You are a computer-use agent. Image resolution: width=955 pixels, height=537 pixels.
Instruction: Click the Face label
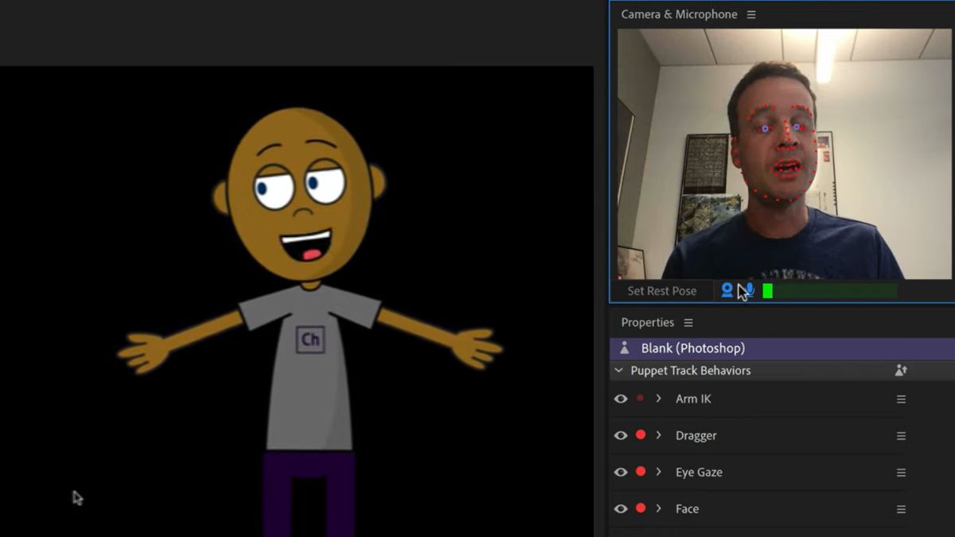tap(687, 508)
